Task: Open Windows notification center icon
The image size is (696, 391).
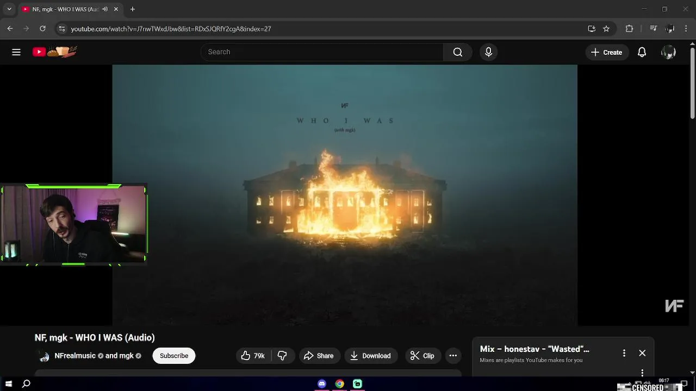Action: point(684,384)
